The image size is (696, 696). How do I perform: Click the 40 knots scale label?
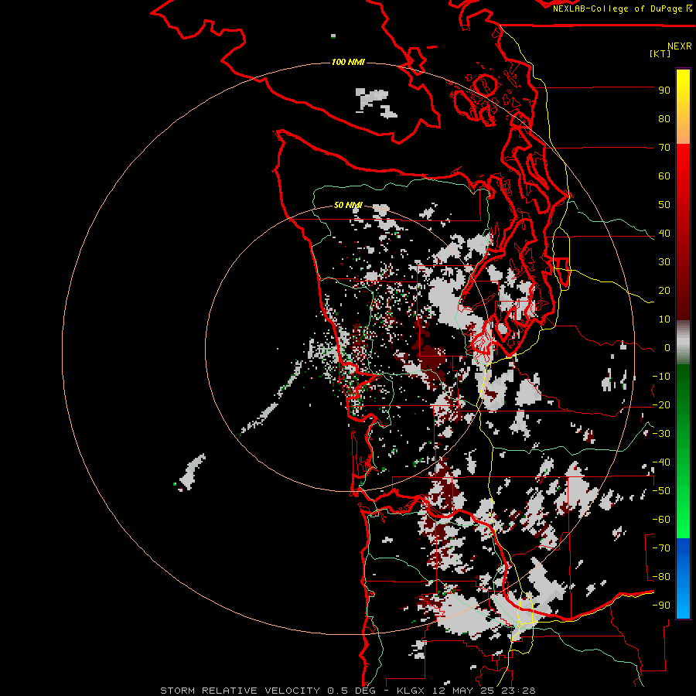(x=664, y=233)
